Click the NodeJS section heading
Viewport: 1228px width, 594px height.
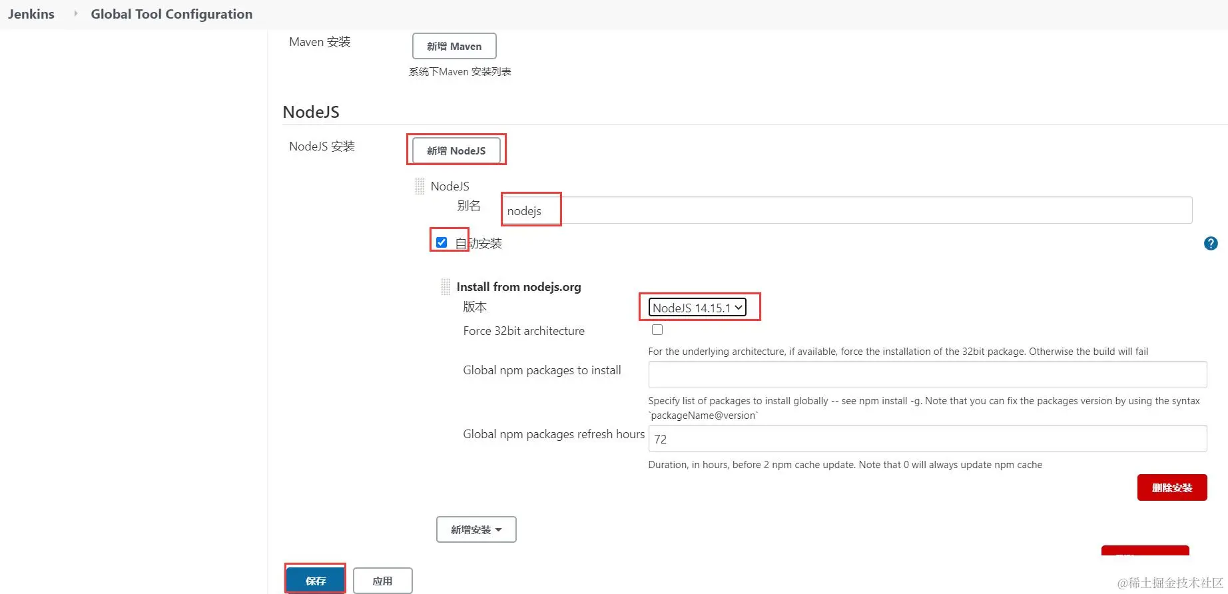click(x=311, y=112)
